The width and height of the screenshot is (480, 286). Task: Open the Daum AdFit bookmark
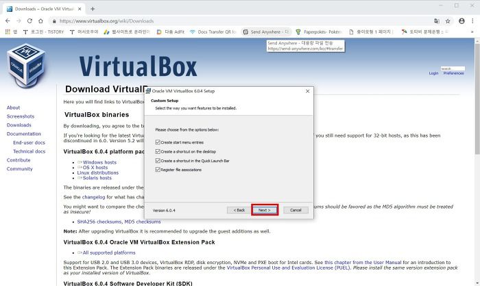click(171, 31)
